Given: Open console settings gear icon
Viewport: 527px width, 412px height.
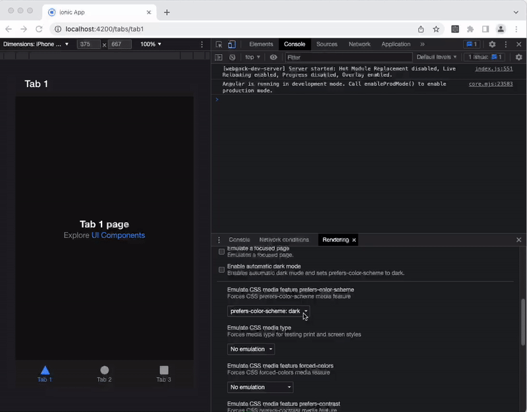Looking at the screenshot, I should 518,57.
